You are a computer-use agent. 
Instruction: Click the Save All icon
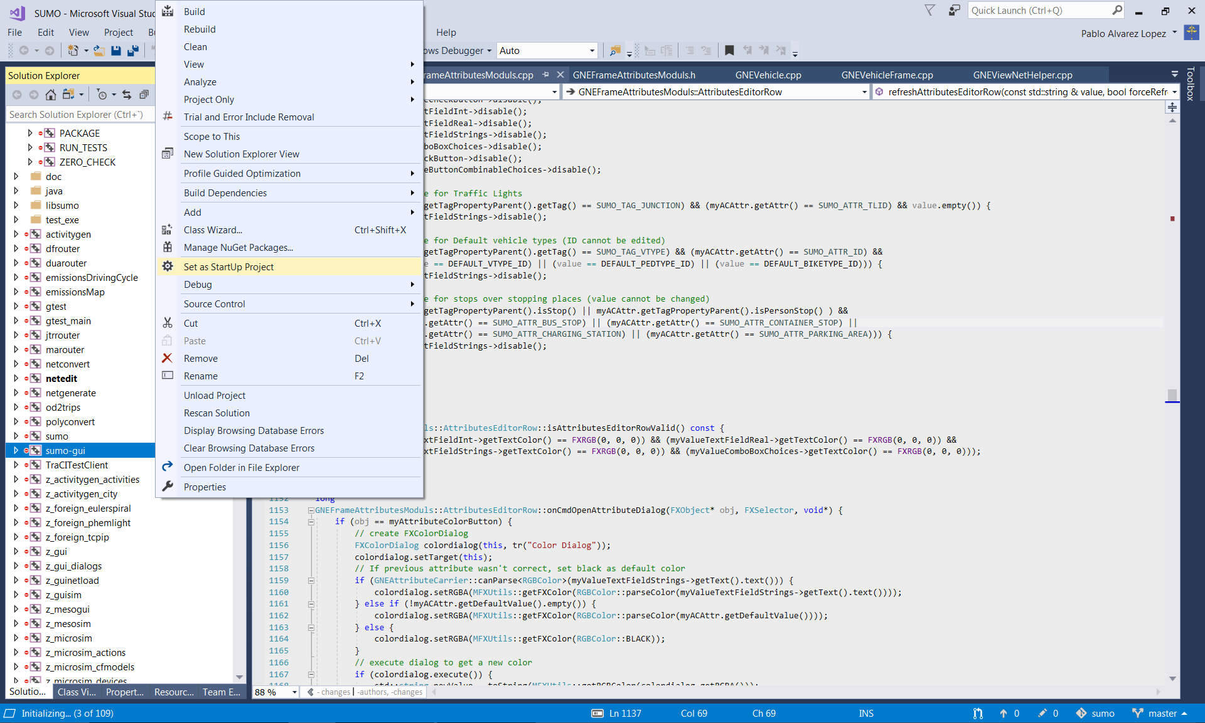[133, 50]
